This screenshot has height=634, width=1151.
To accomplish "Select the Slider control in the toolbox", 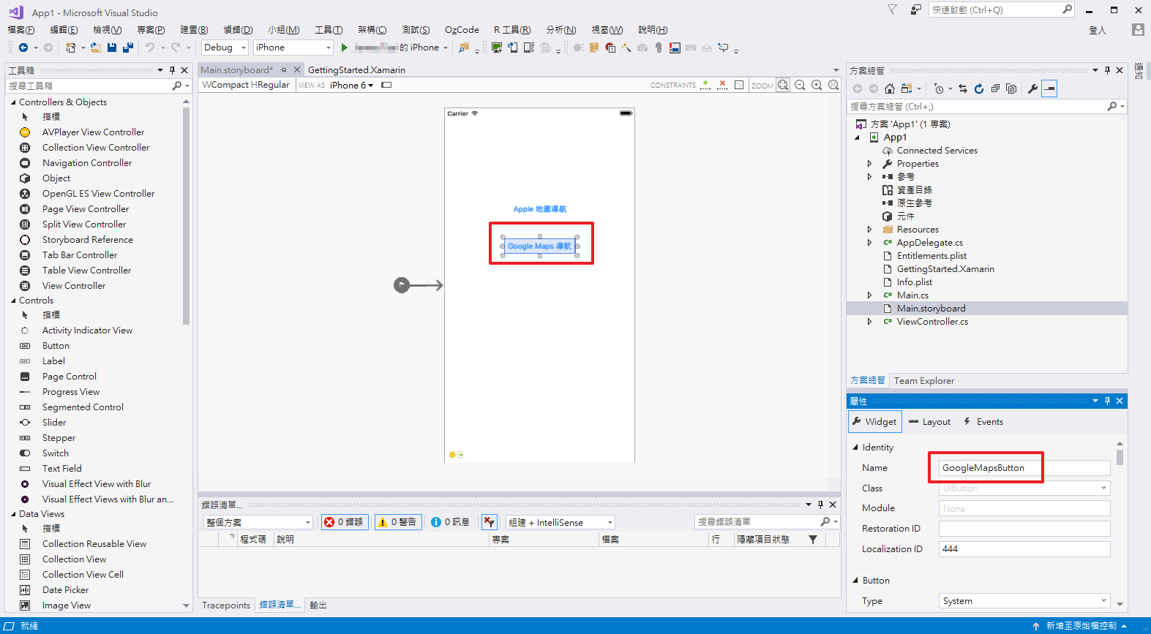I will pyautogui.click(x=54, y=423).
